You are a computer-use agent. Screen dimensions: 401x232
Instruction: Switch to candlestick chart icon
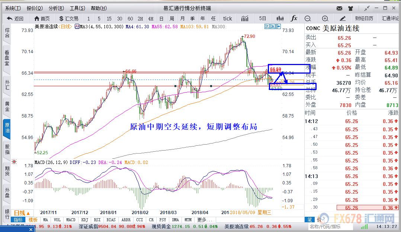pyautogui.click(x=280, y=18)
